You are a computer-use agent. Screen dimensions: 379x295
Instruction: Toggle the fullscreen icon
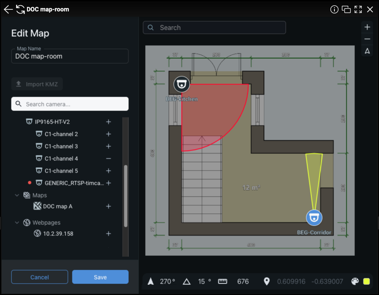[358, 9]
